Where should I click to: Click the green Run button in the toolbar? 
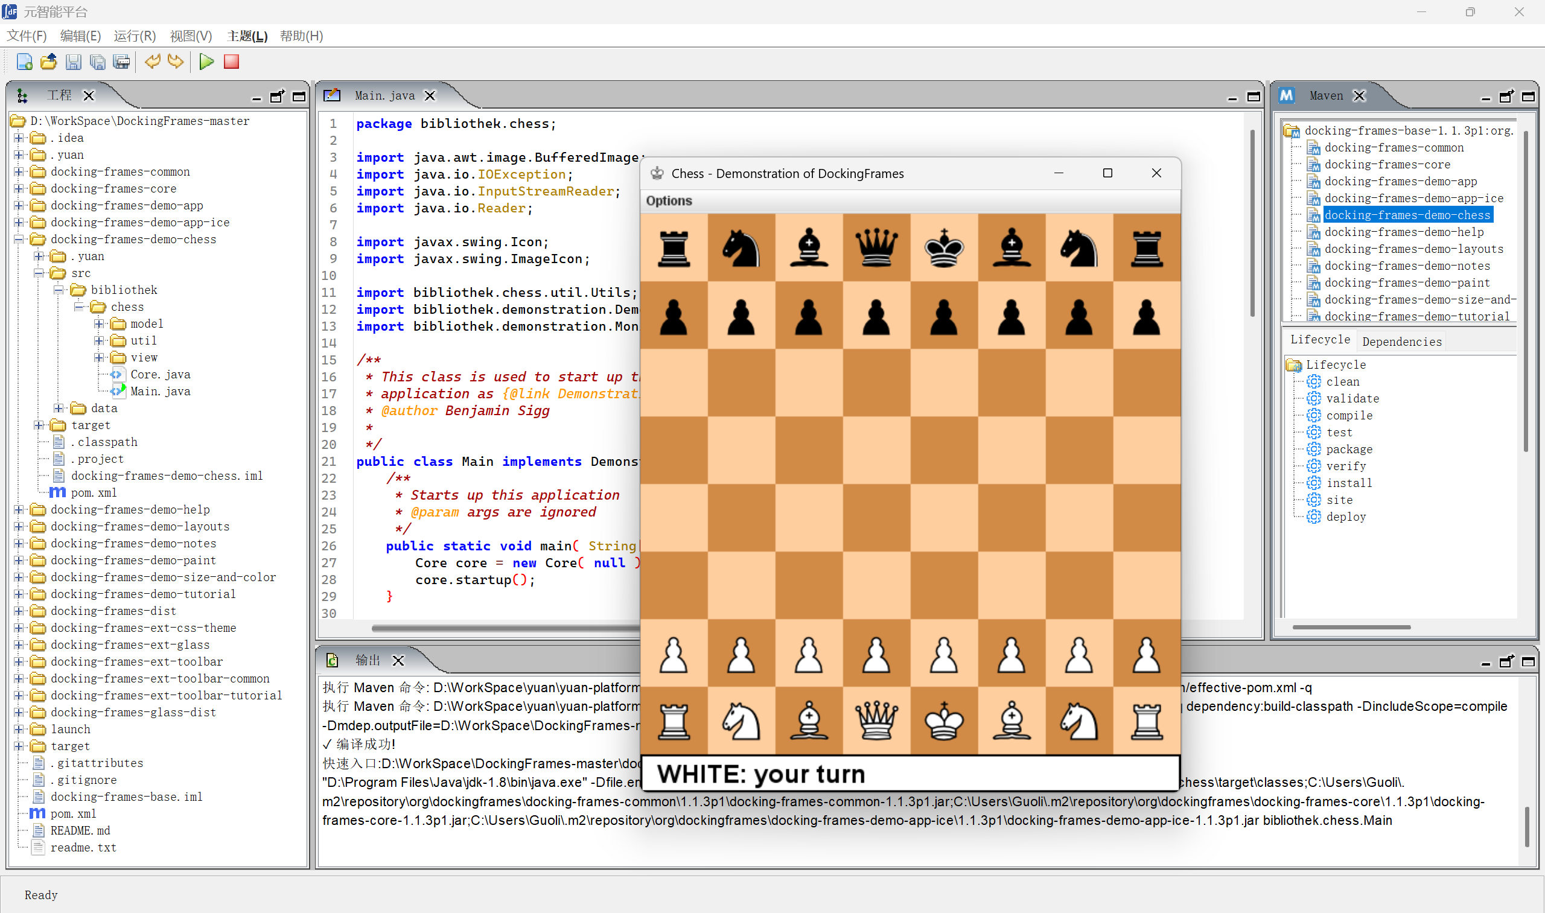(x=207, y=62)
